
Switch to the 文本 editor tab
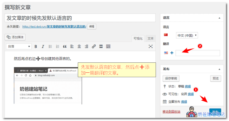pyautogui.click(x=151, y=39)
